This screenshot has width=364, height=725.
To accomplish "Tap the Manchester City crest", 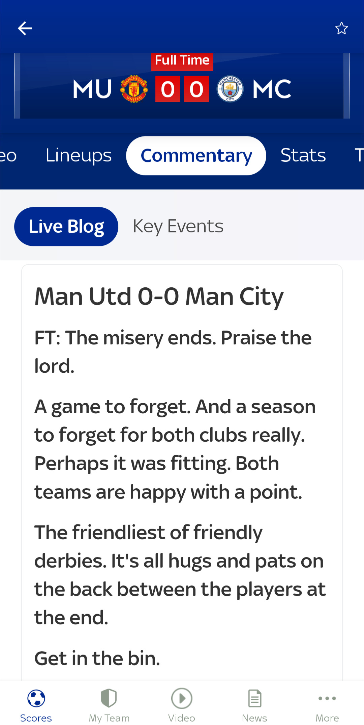I will coord(230,89).
